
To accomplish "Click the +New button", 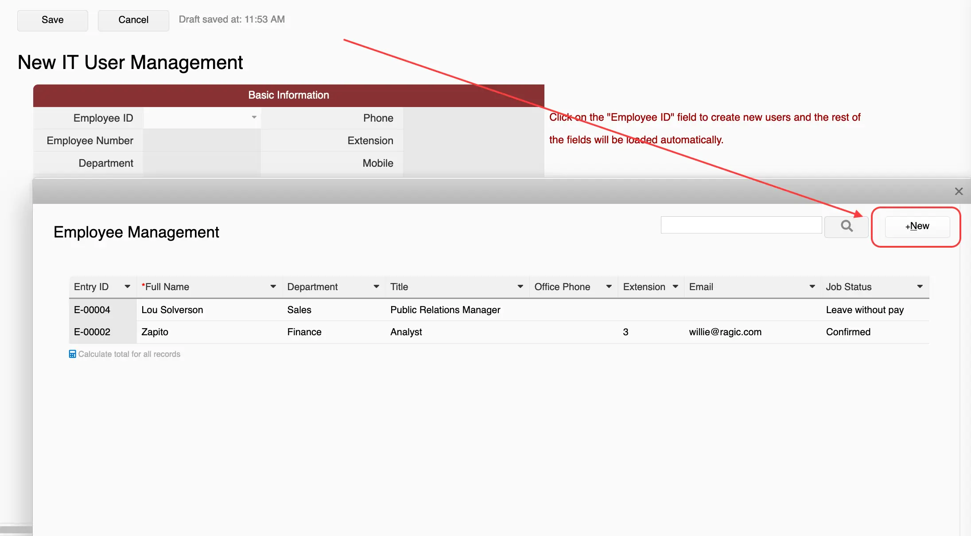I will coord(917,226).
